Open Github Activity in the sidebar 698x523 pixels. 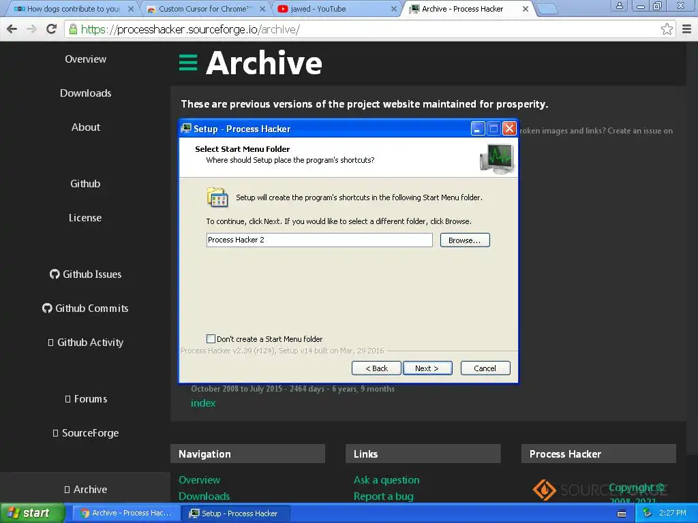85,343
